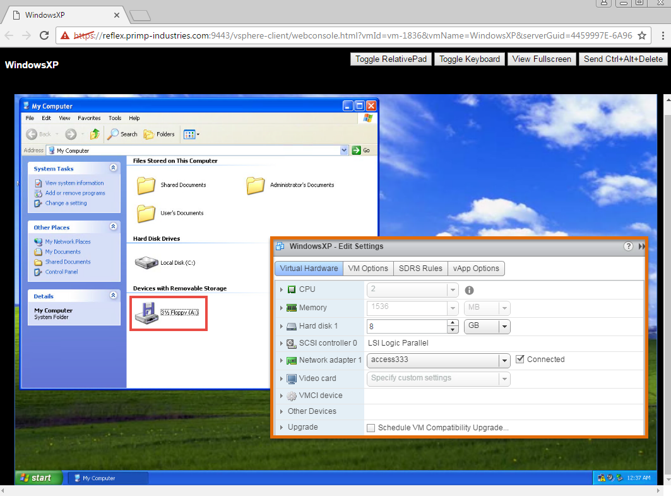671x496 pixels.
Task: Open Search in My Computer toolbar
Action: pos(122,134)
